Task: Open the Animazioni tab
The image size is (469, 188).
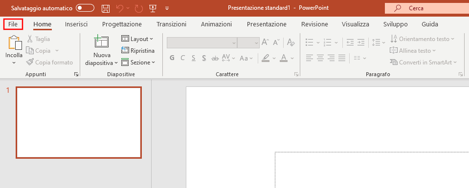Action: pos(216,24)
